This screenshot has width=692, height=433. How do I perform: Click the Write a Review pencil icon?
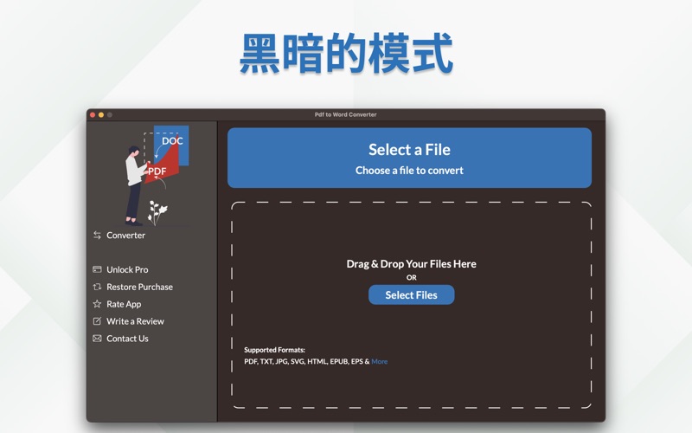[x=97, y=321]
